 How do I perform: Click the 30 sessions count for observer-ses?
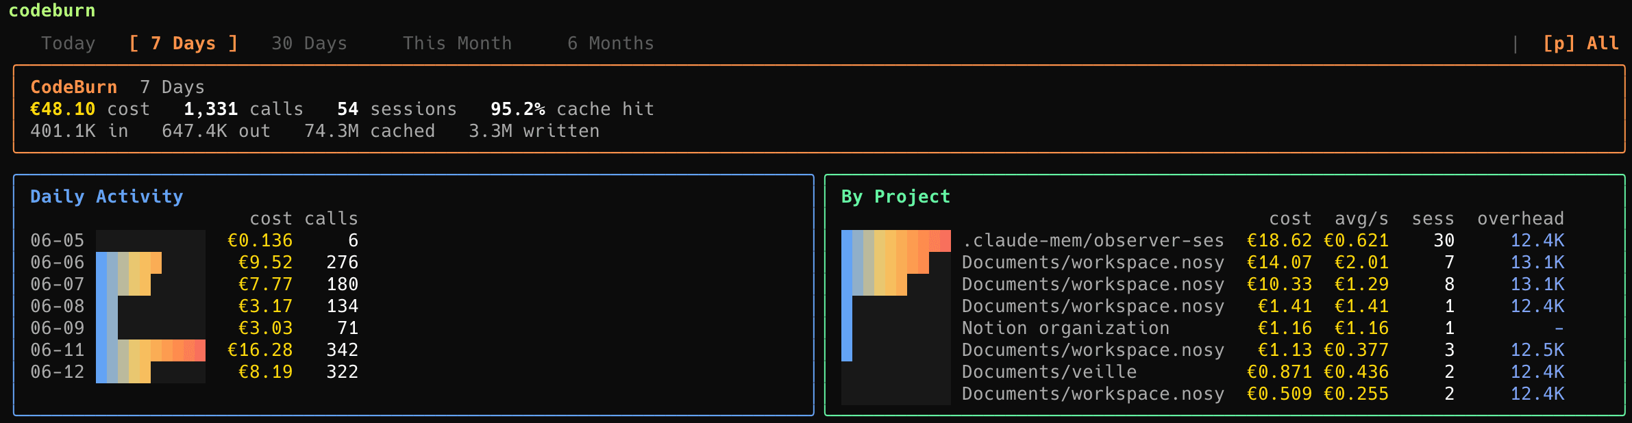tap(1444, 240)
